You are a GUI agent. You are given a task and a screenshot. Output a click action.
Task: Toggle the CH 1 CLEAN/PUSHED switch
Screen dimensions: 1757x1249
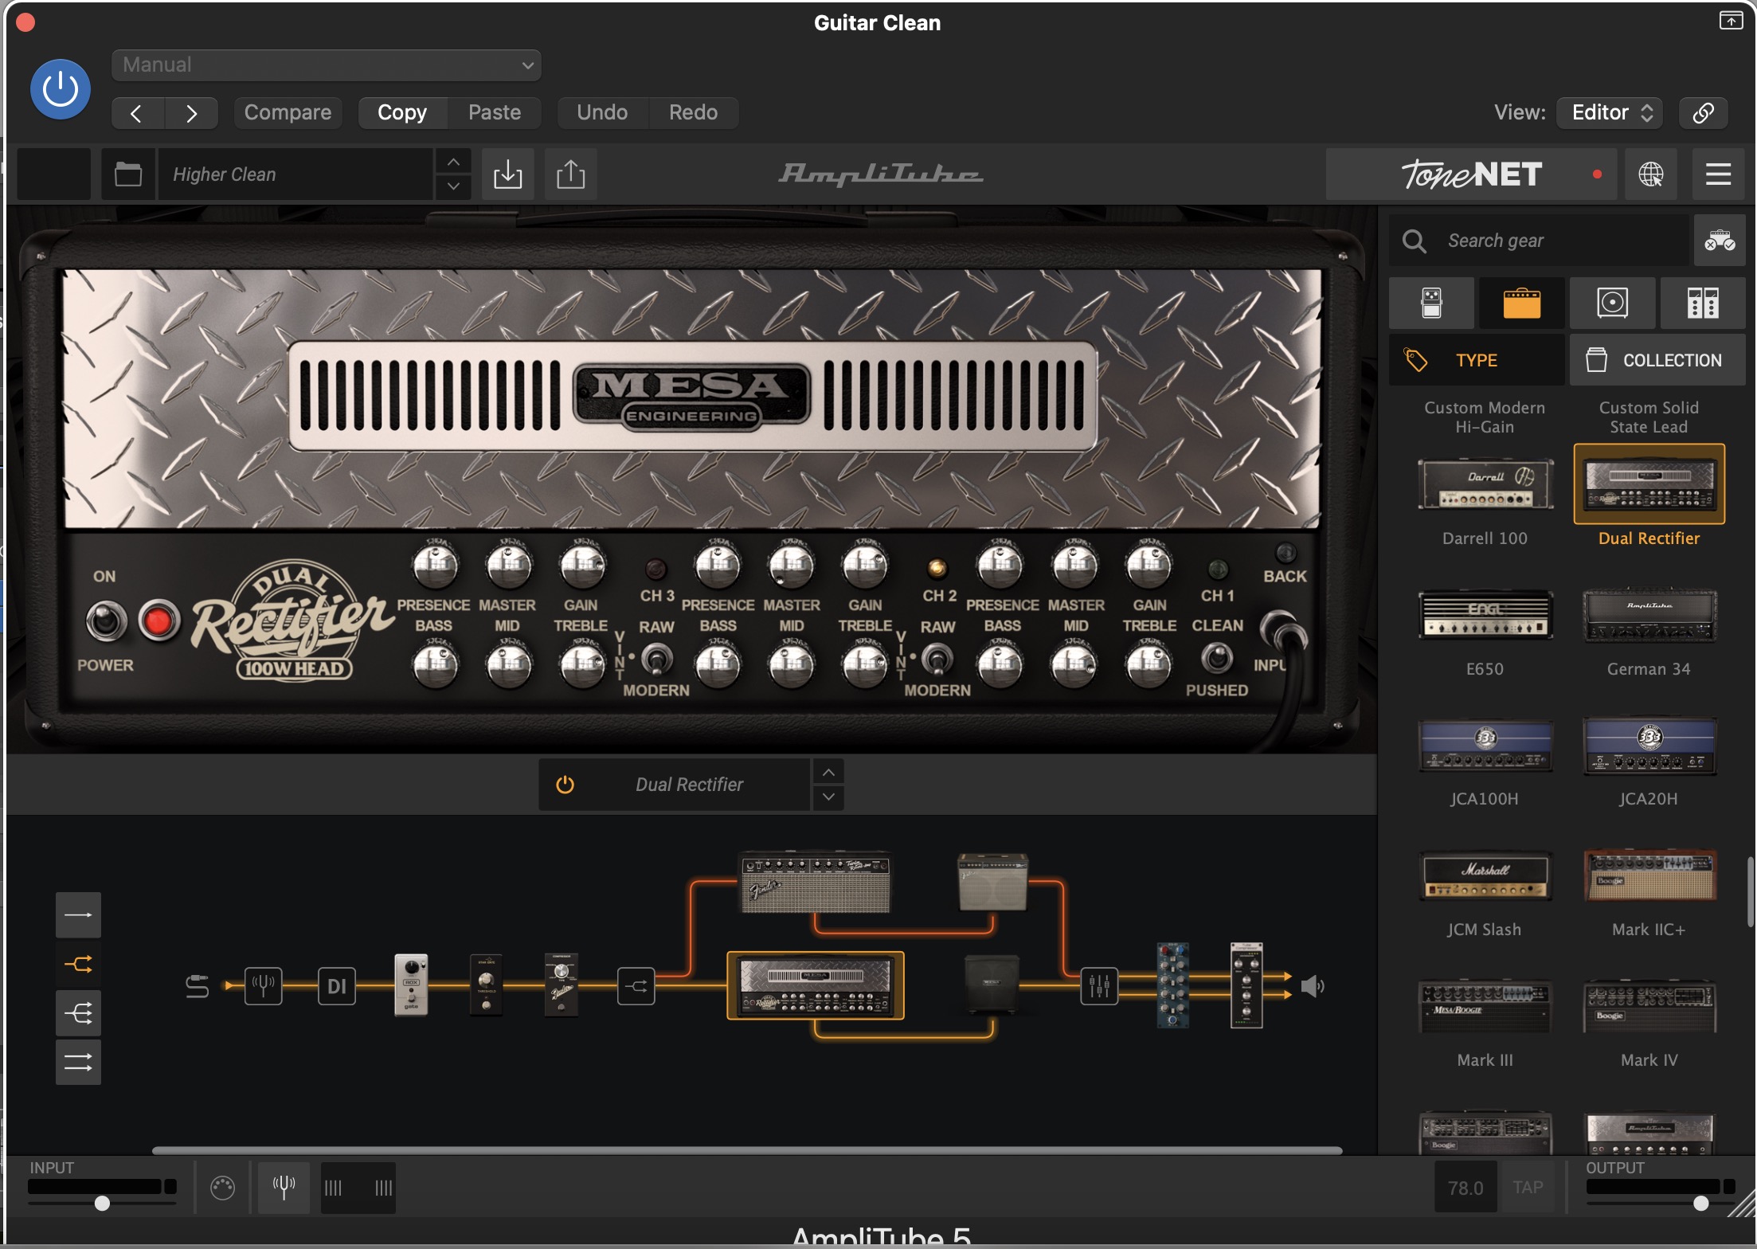[x=1217, y=658]
